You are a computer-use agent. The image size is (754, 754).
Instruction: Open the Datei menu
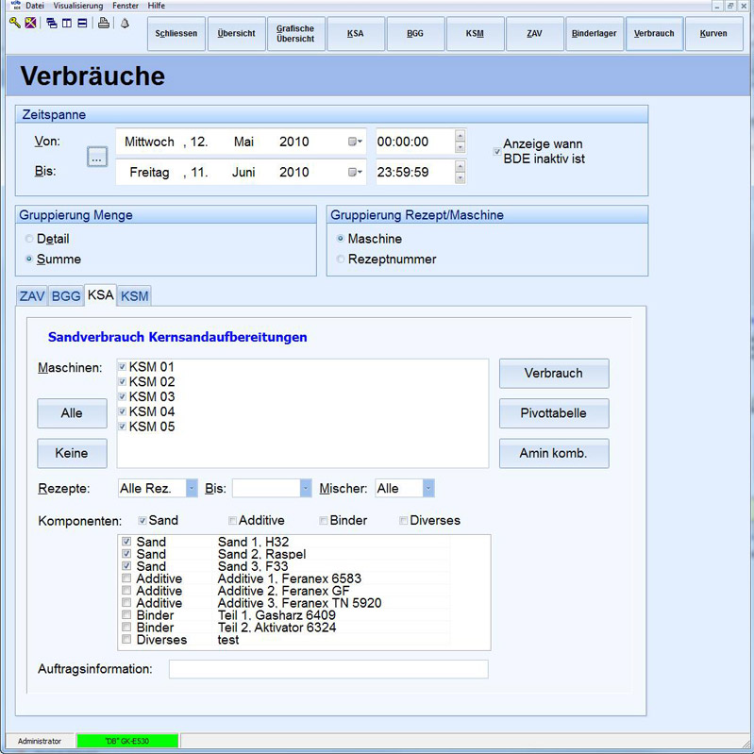click(x=35, y=6)
